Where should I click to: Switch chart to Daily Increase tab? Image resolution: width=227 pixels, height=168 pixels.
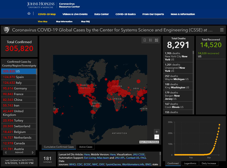[x=209, y=163]
